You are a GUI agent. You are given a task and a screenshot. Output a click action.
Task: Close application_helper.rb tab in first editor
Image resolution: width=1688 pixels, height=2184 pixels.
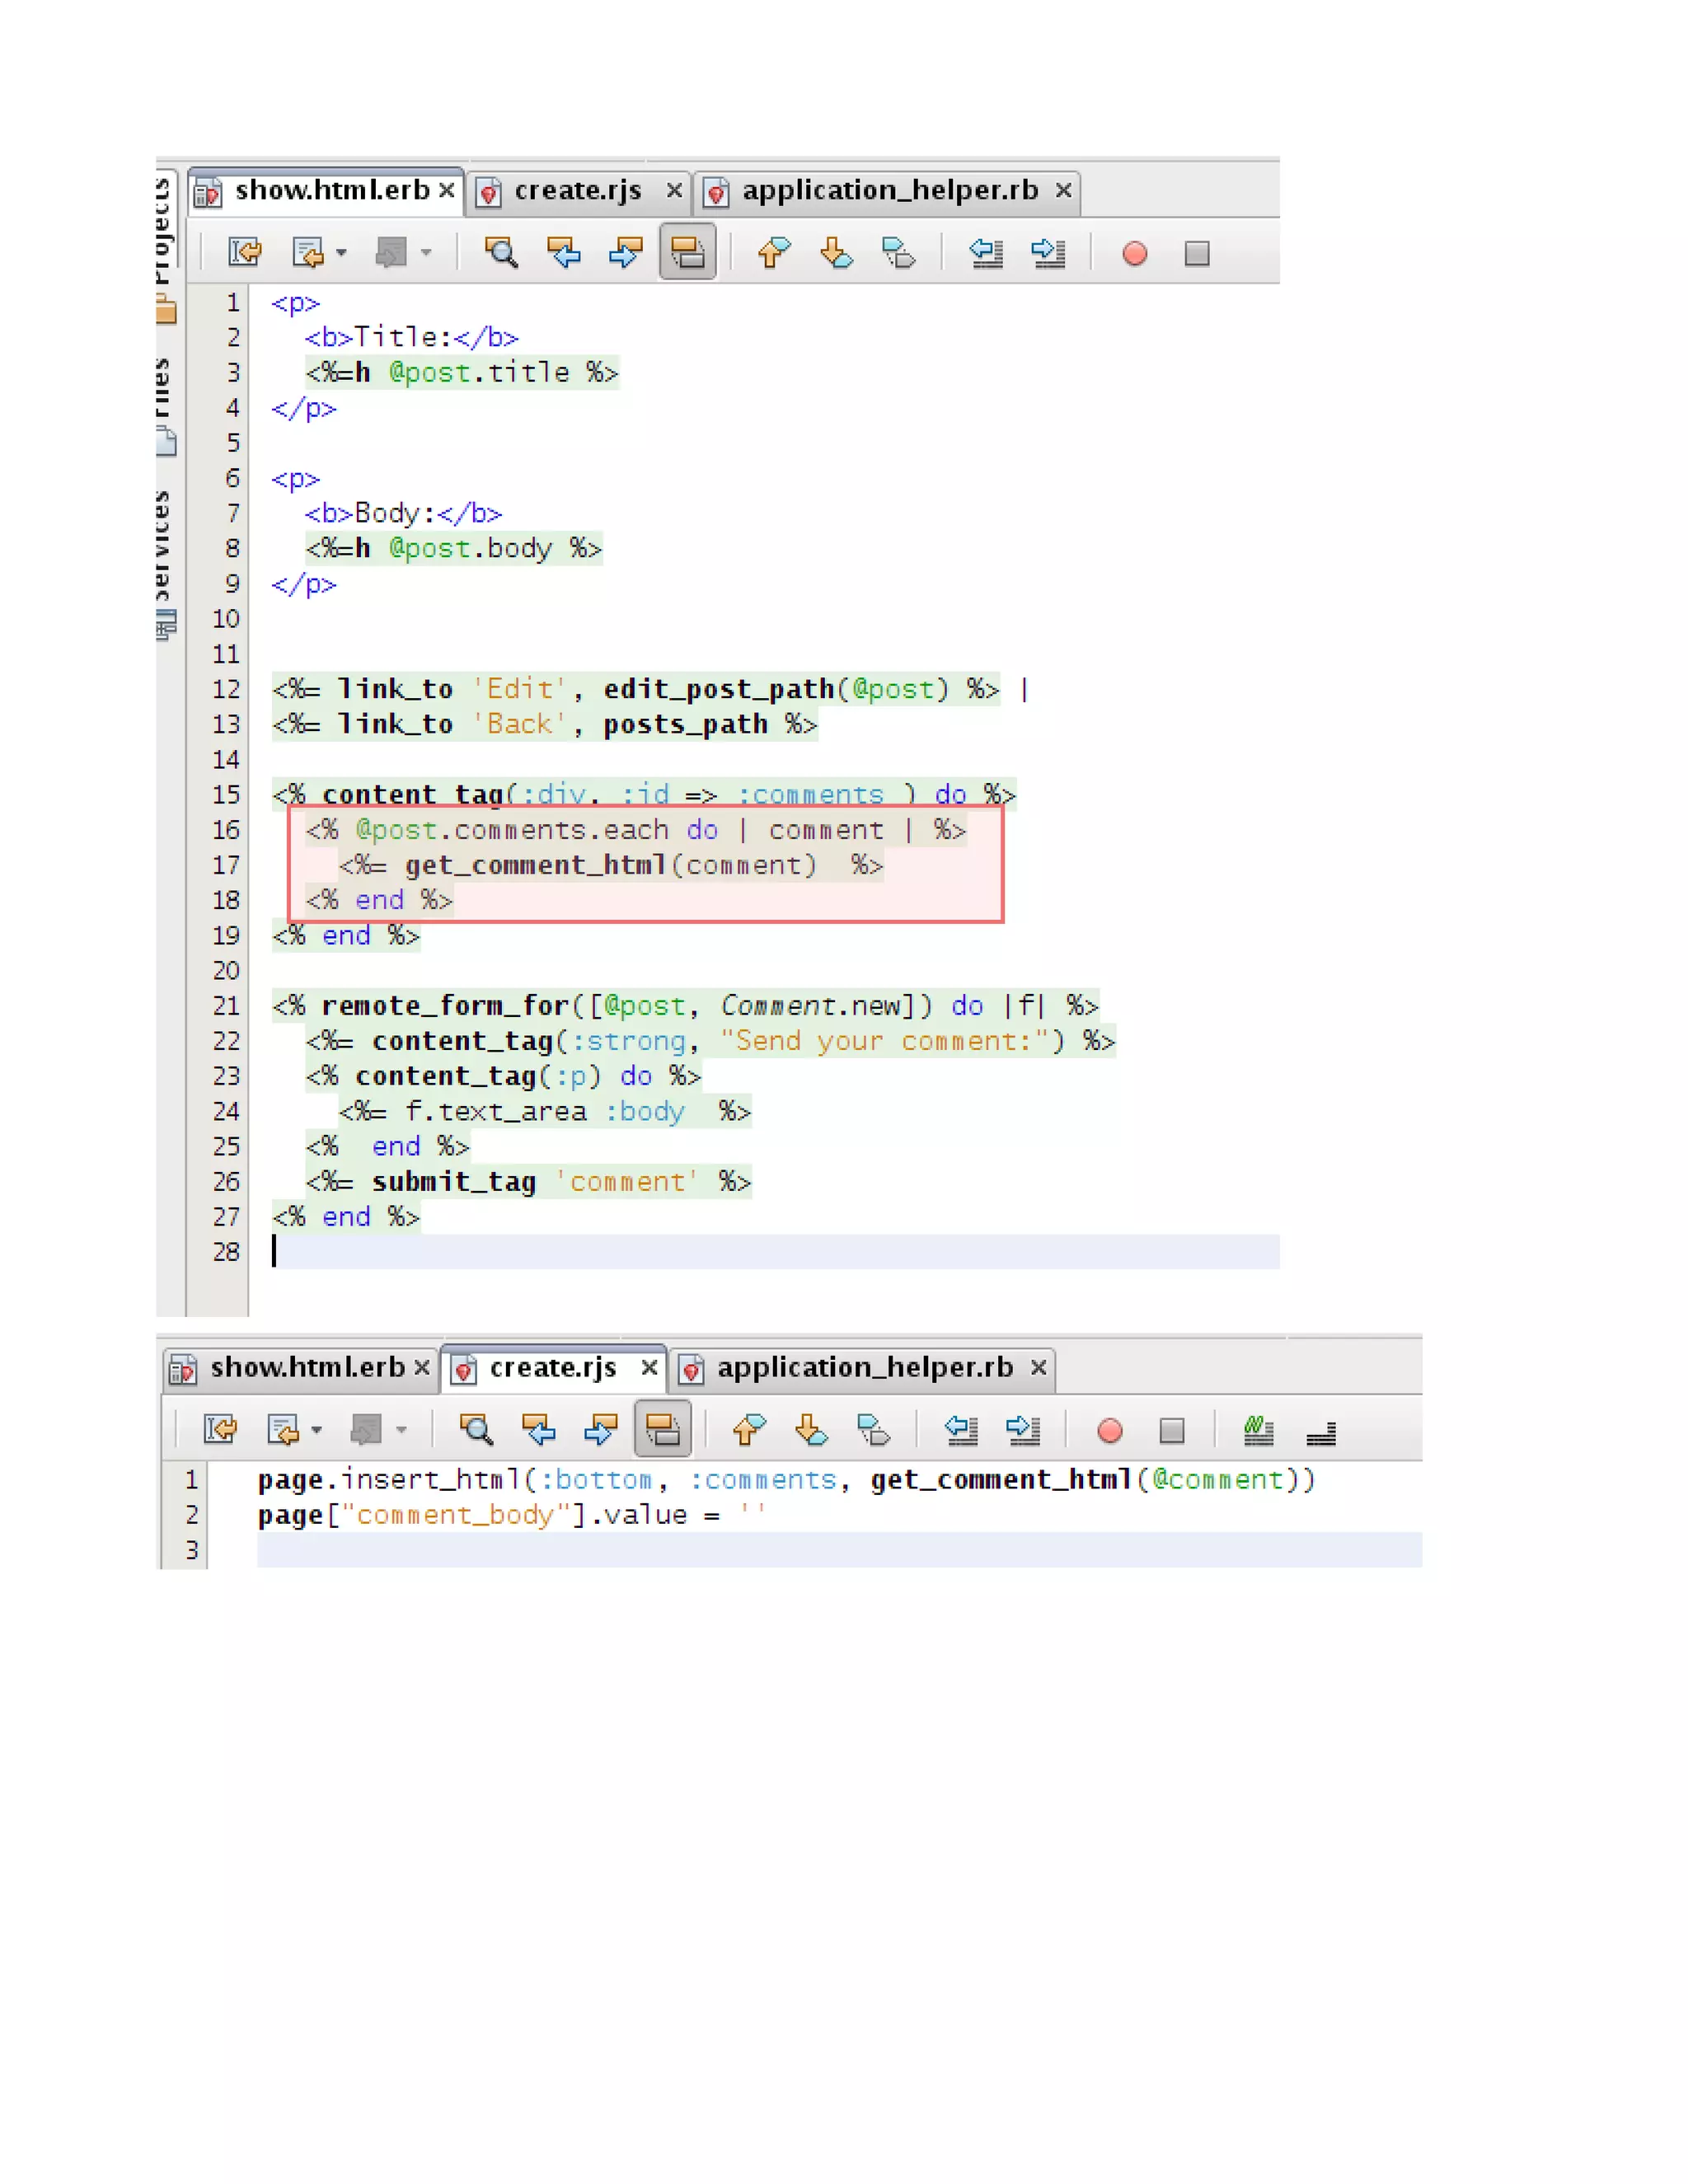pos(1064,190)
